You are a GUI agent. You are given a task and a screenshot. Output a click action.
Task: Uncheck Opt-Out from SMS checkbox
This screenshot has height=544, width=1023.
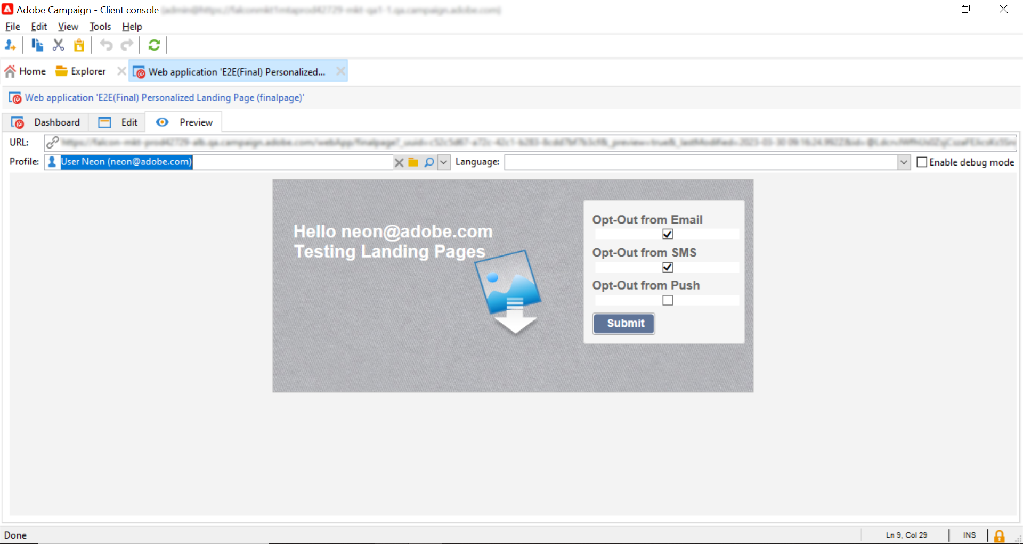(x=668, y=267)
